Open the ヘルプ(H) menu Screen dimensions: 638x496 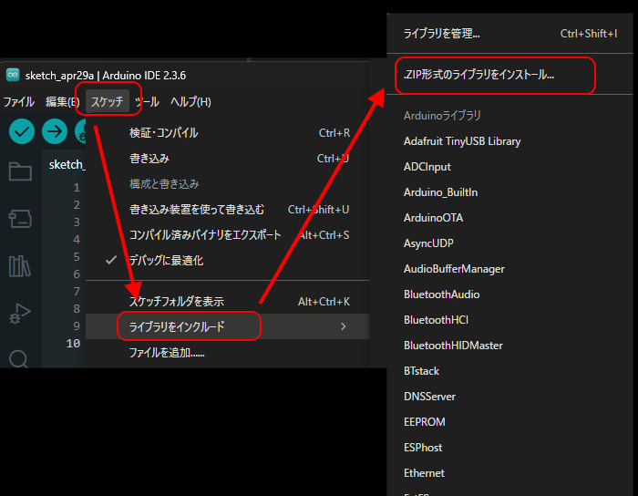(190, 102)
